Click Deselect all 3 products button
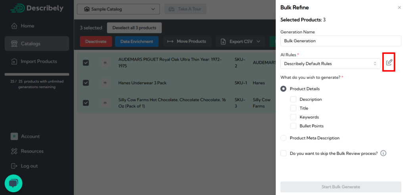The height and width of the screenshot is (195, 406). (134, 28)
